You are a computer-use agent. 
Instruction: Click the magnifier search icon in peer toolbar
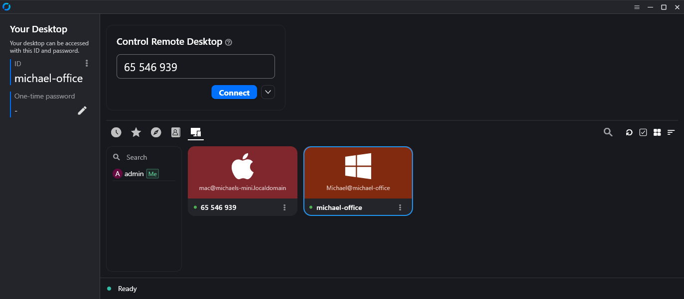point(608,132)
